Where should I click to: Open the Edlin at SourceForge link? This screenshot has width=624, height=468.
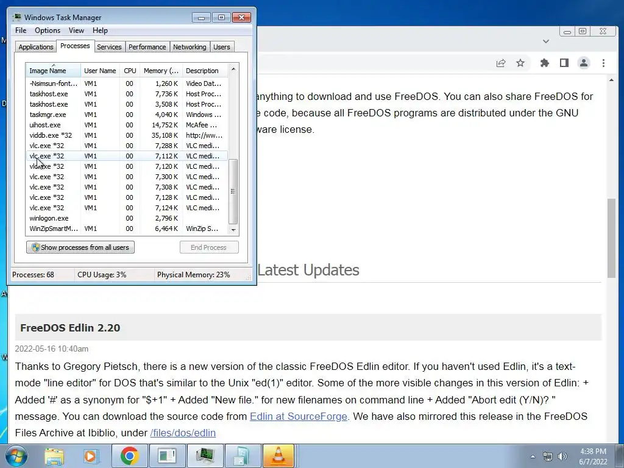[299, 416]
